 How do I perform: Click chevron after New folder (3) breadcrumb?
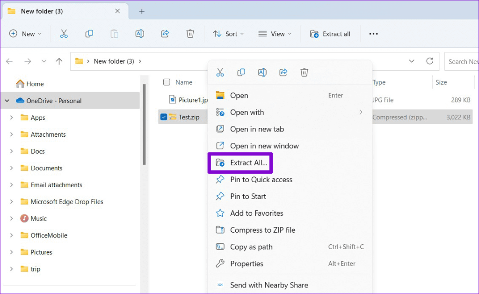tap(140, 61)
